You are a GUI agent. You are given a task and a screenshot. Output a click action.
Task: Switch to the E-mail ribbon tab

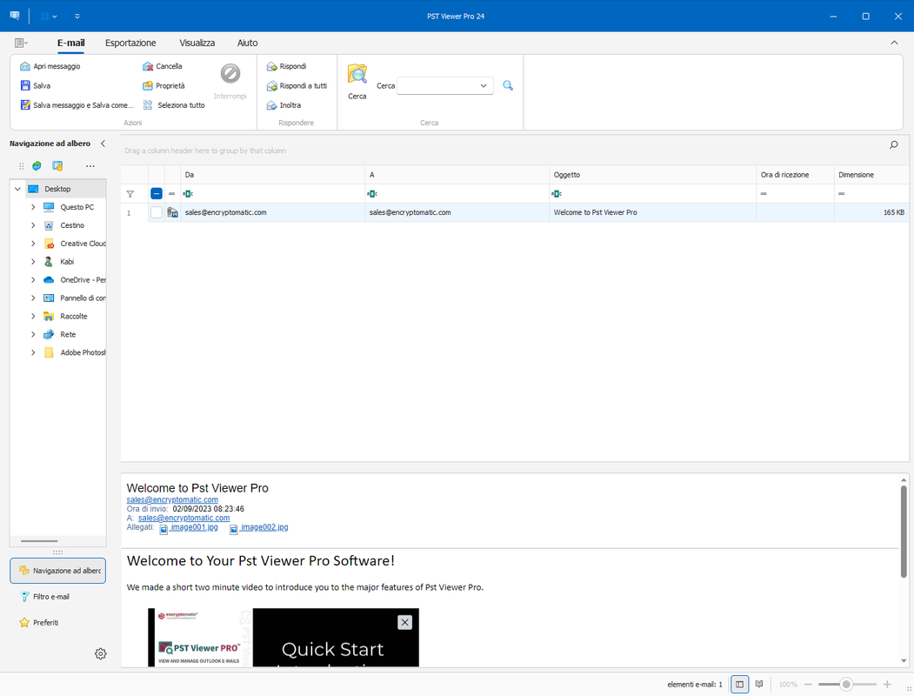[x=71, y=43]
